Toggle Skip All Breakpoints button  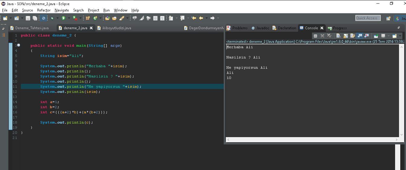(x=44, y=18)
